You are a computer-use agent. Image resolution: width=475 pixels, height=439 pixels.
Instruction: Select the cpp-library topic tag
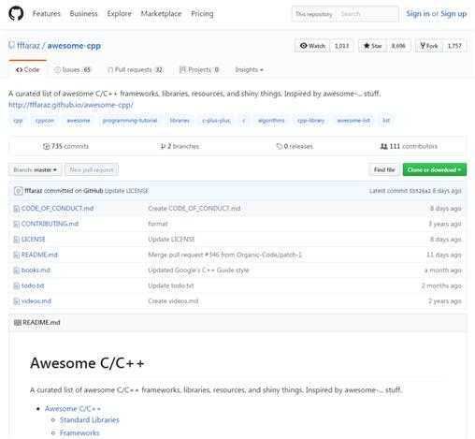coord(310,121)
